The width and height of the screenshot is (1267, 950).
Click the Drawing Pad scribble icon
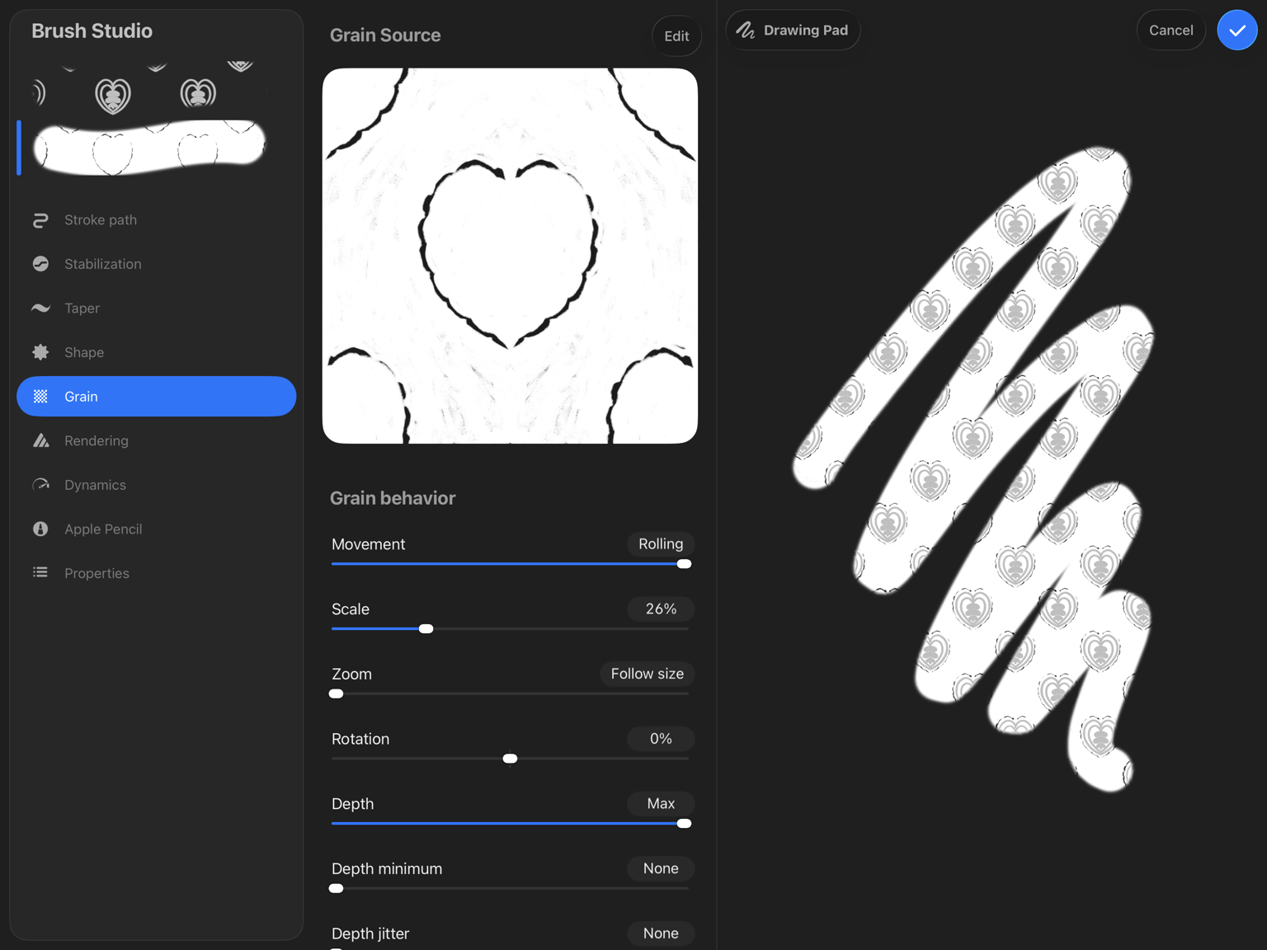[746, 31]
